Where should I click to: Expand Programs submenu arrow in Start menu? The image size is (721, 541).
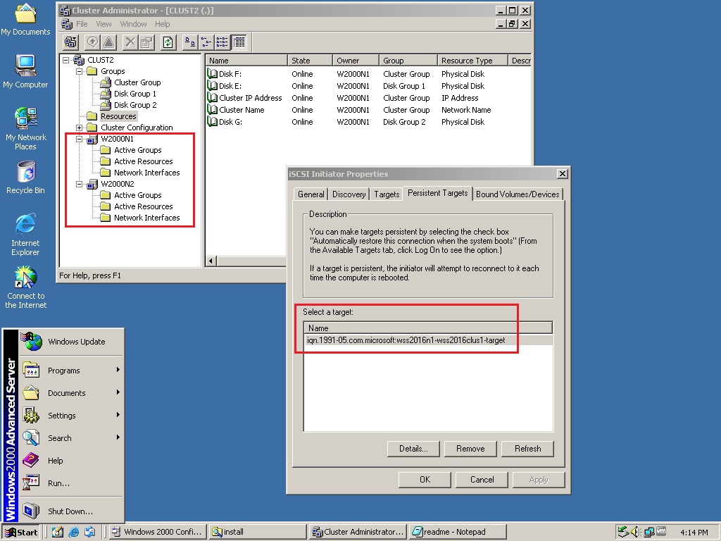[x=118, y=370]
